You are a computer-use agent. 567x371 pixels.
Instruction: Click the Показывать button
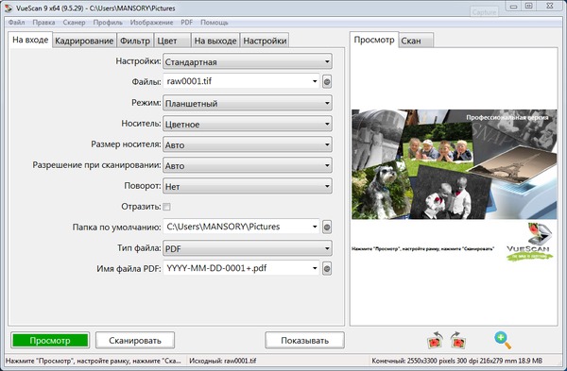click(304, 340)
